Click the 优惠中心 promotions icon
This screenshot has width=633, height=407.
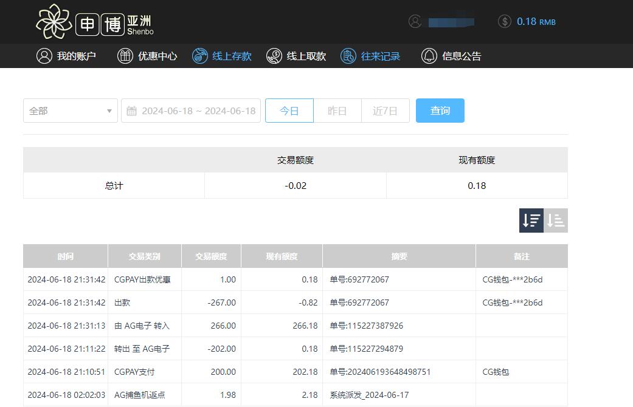(x=125, y=55)
